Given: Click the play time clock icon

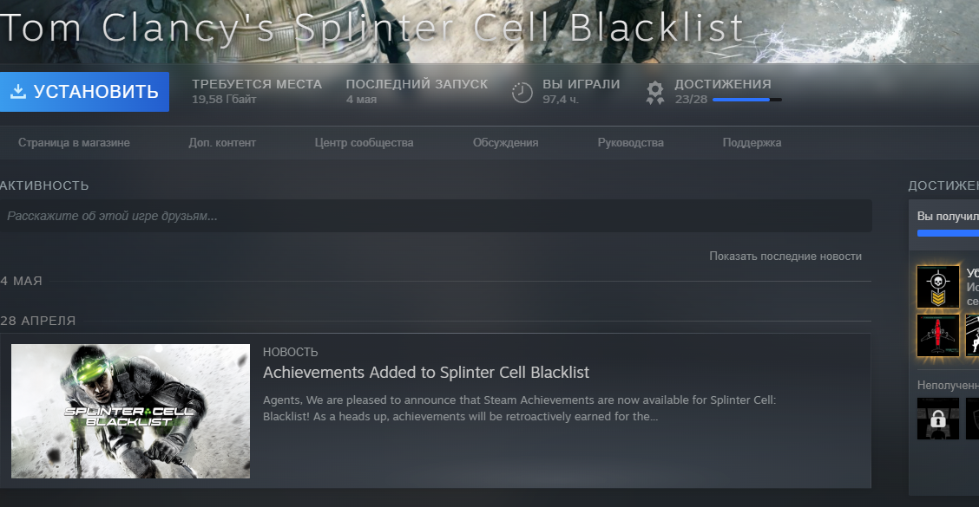Looking at the screenshot, I should coord(522,92).
